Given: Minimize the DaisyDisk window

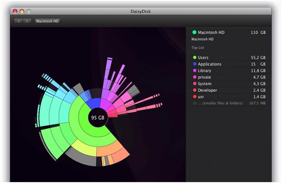Looking at the screenshot, I should coord(22,11).
